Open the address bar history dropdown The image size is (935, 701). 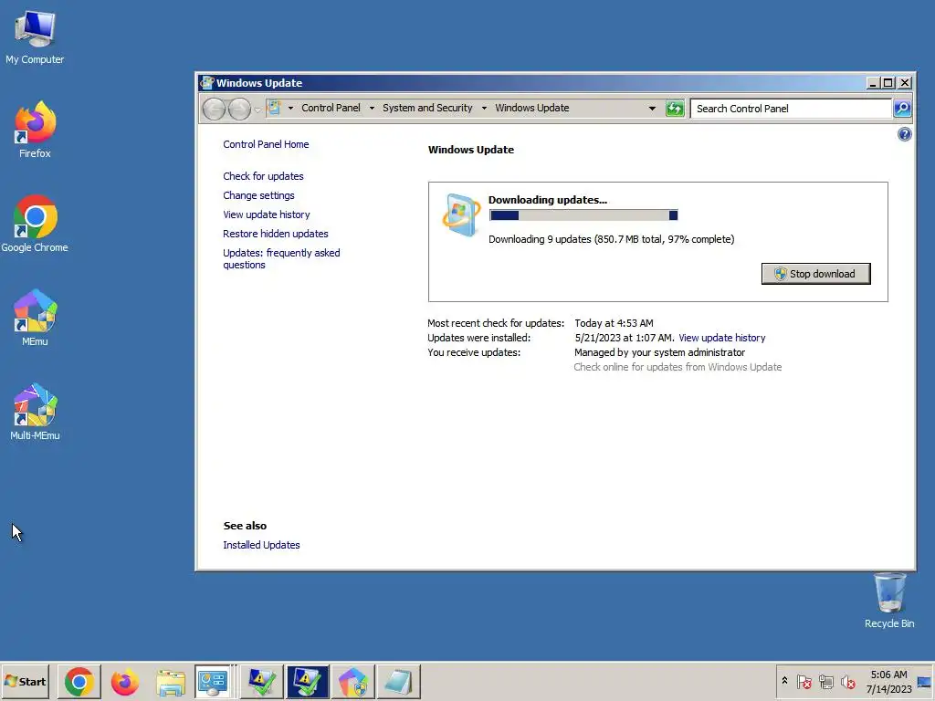652,109
